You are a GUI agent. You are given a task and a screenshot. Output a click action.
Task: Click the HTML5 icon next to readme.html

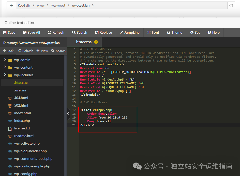tap(10, 136)
